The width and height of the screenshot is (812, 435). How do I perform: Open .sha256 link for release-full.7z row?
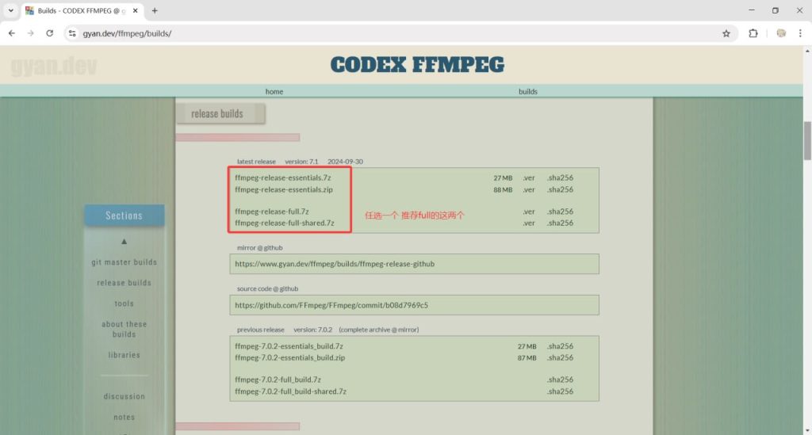coord(560,211)
